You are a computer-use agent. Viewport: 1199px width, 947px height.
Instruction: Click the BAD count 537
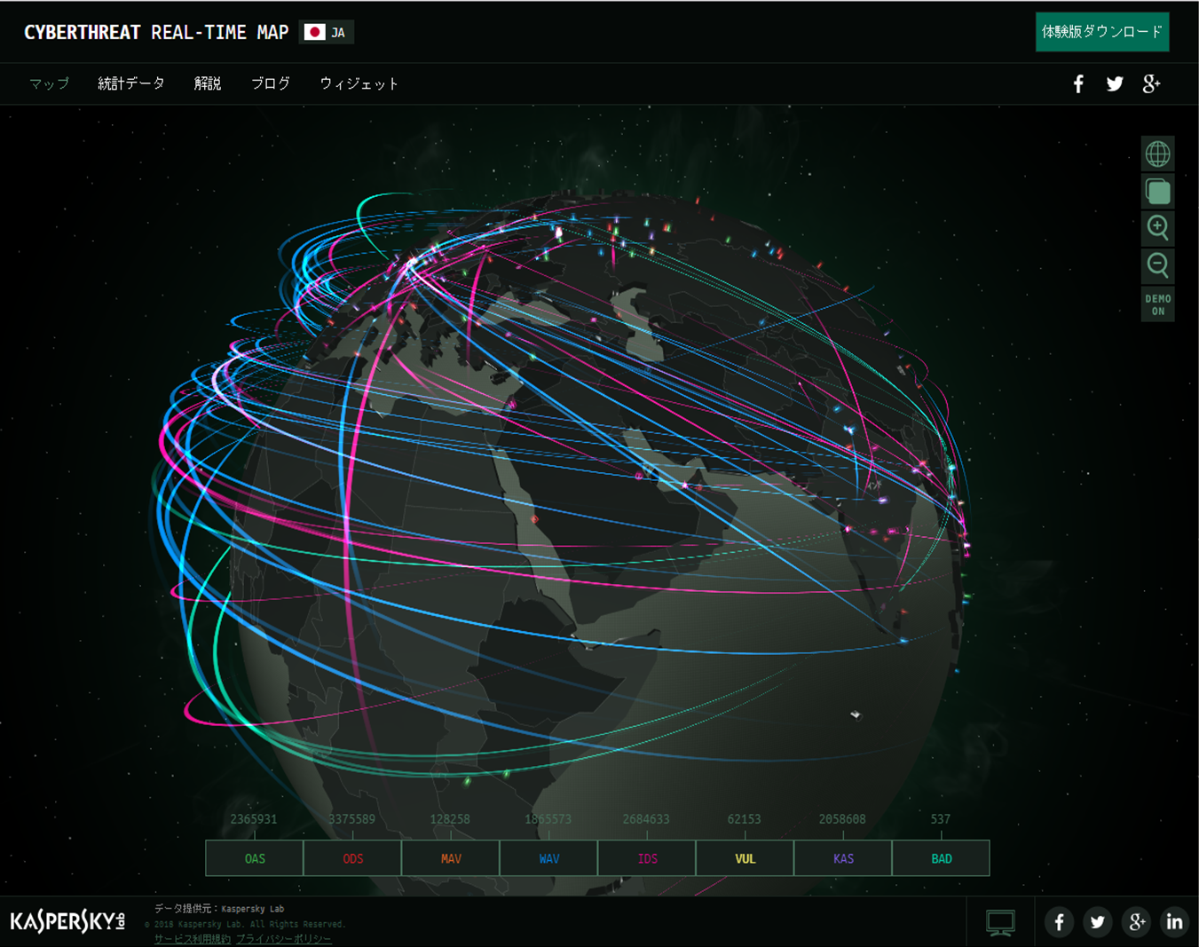941,819
